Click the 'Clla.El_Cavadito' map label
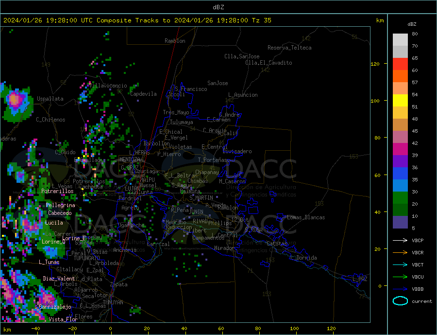This screenshot has height=335, width=437. click(x=269, y=63)
